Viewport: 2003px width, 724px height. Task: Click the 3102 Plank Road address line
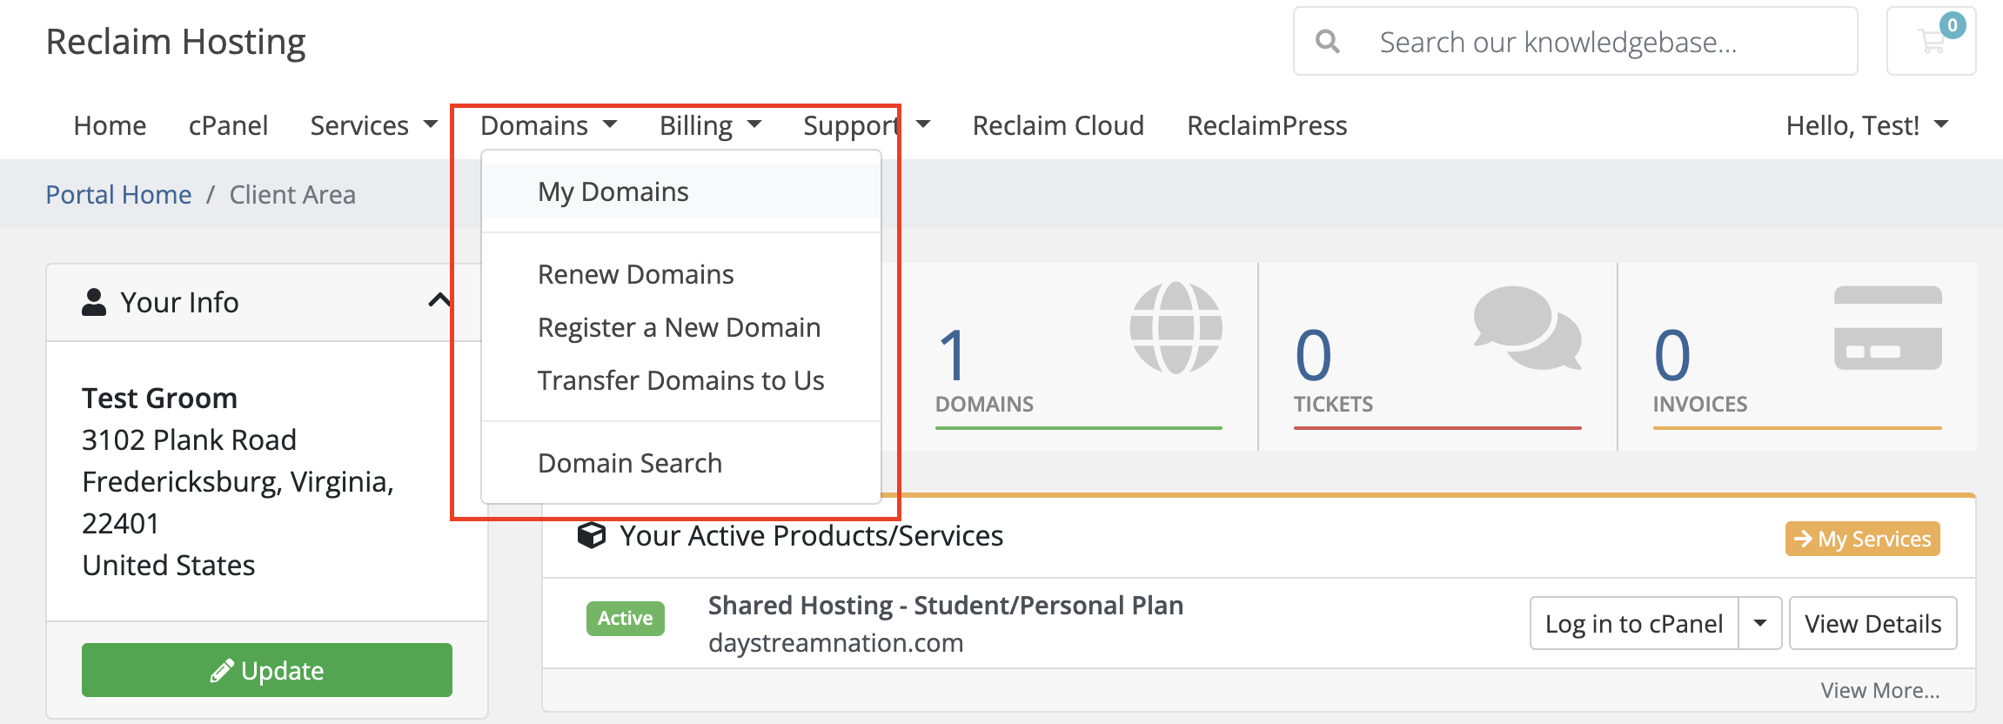pos(189,439)
